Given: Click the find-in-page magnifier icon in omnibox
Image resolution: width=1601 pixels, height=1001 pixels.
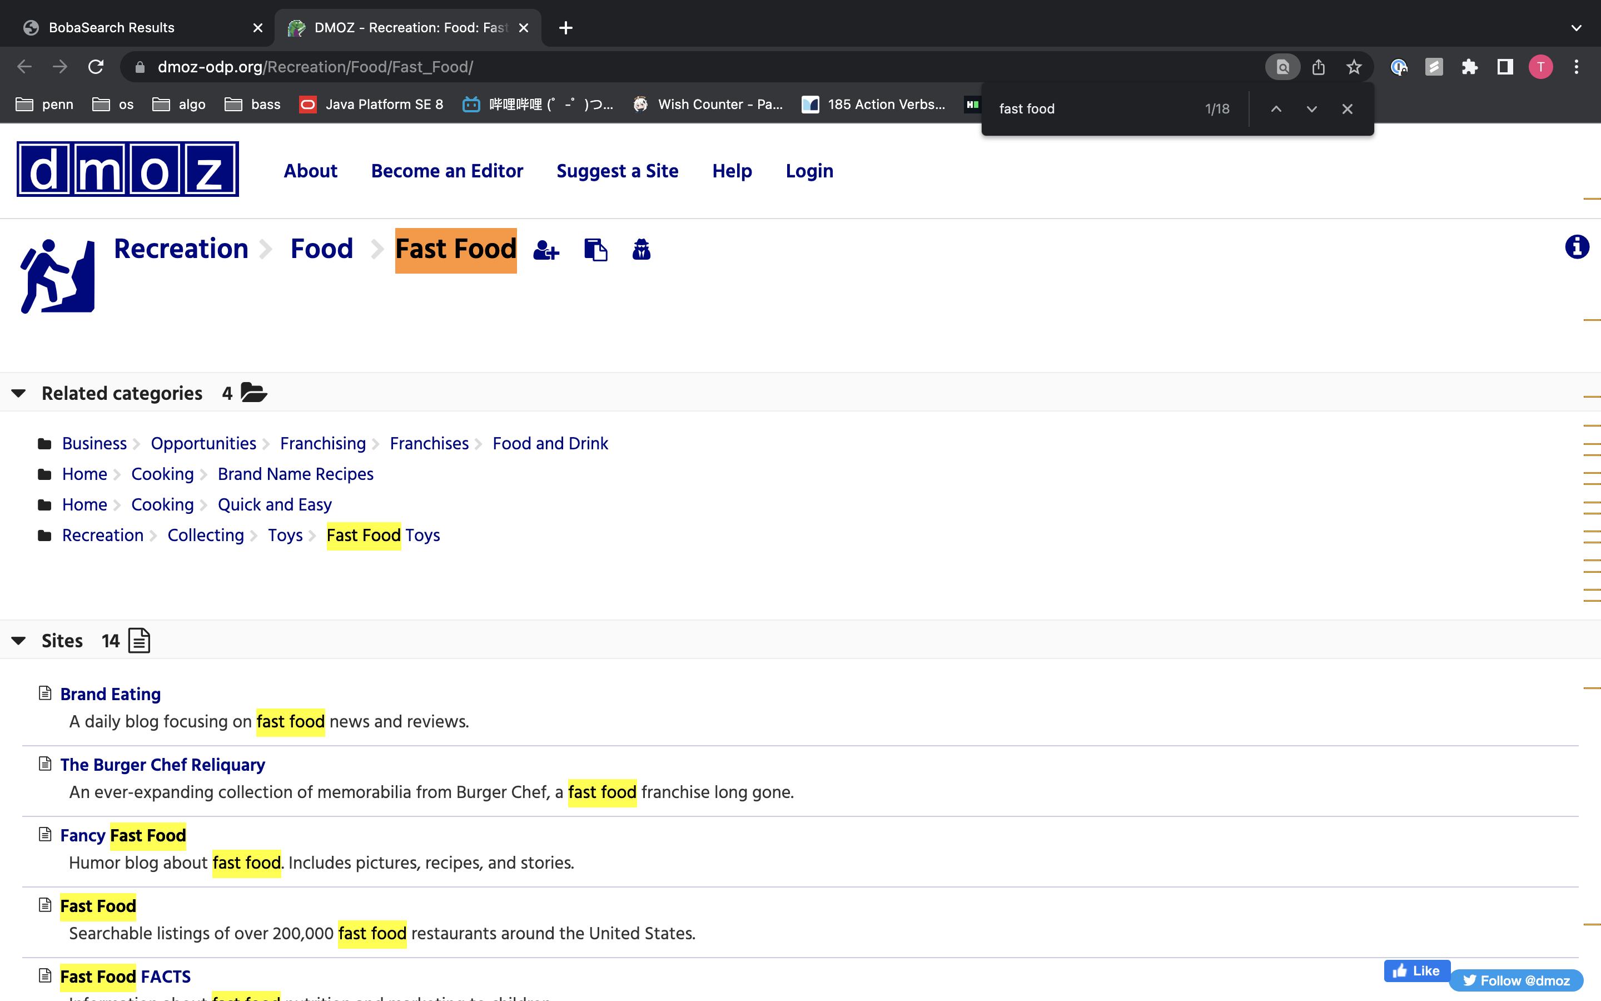Looking at the screenshot, I should pyautogui.click(x=1282, y=67).
